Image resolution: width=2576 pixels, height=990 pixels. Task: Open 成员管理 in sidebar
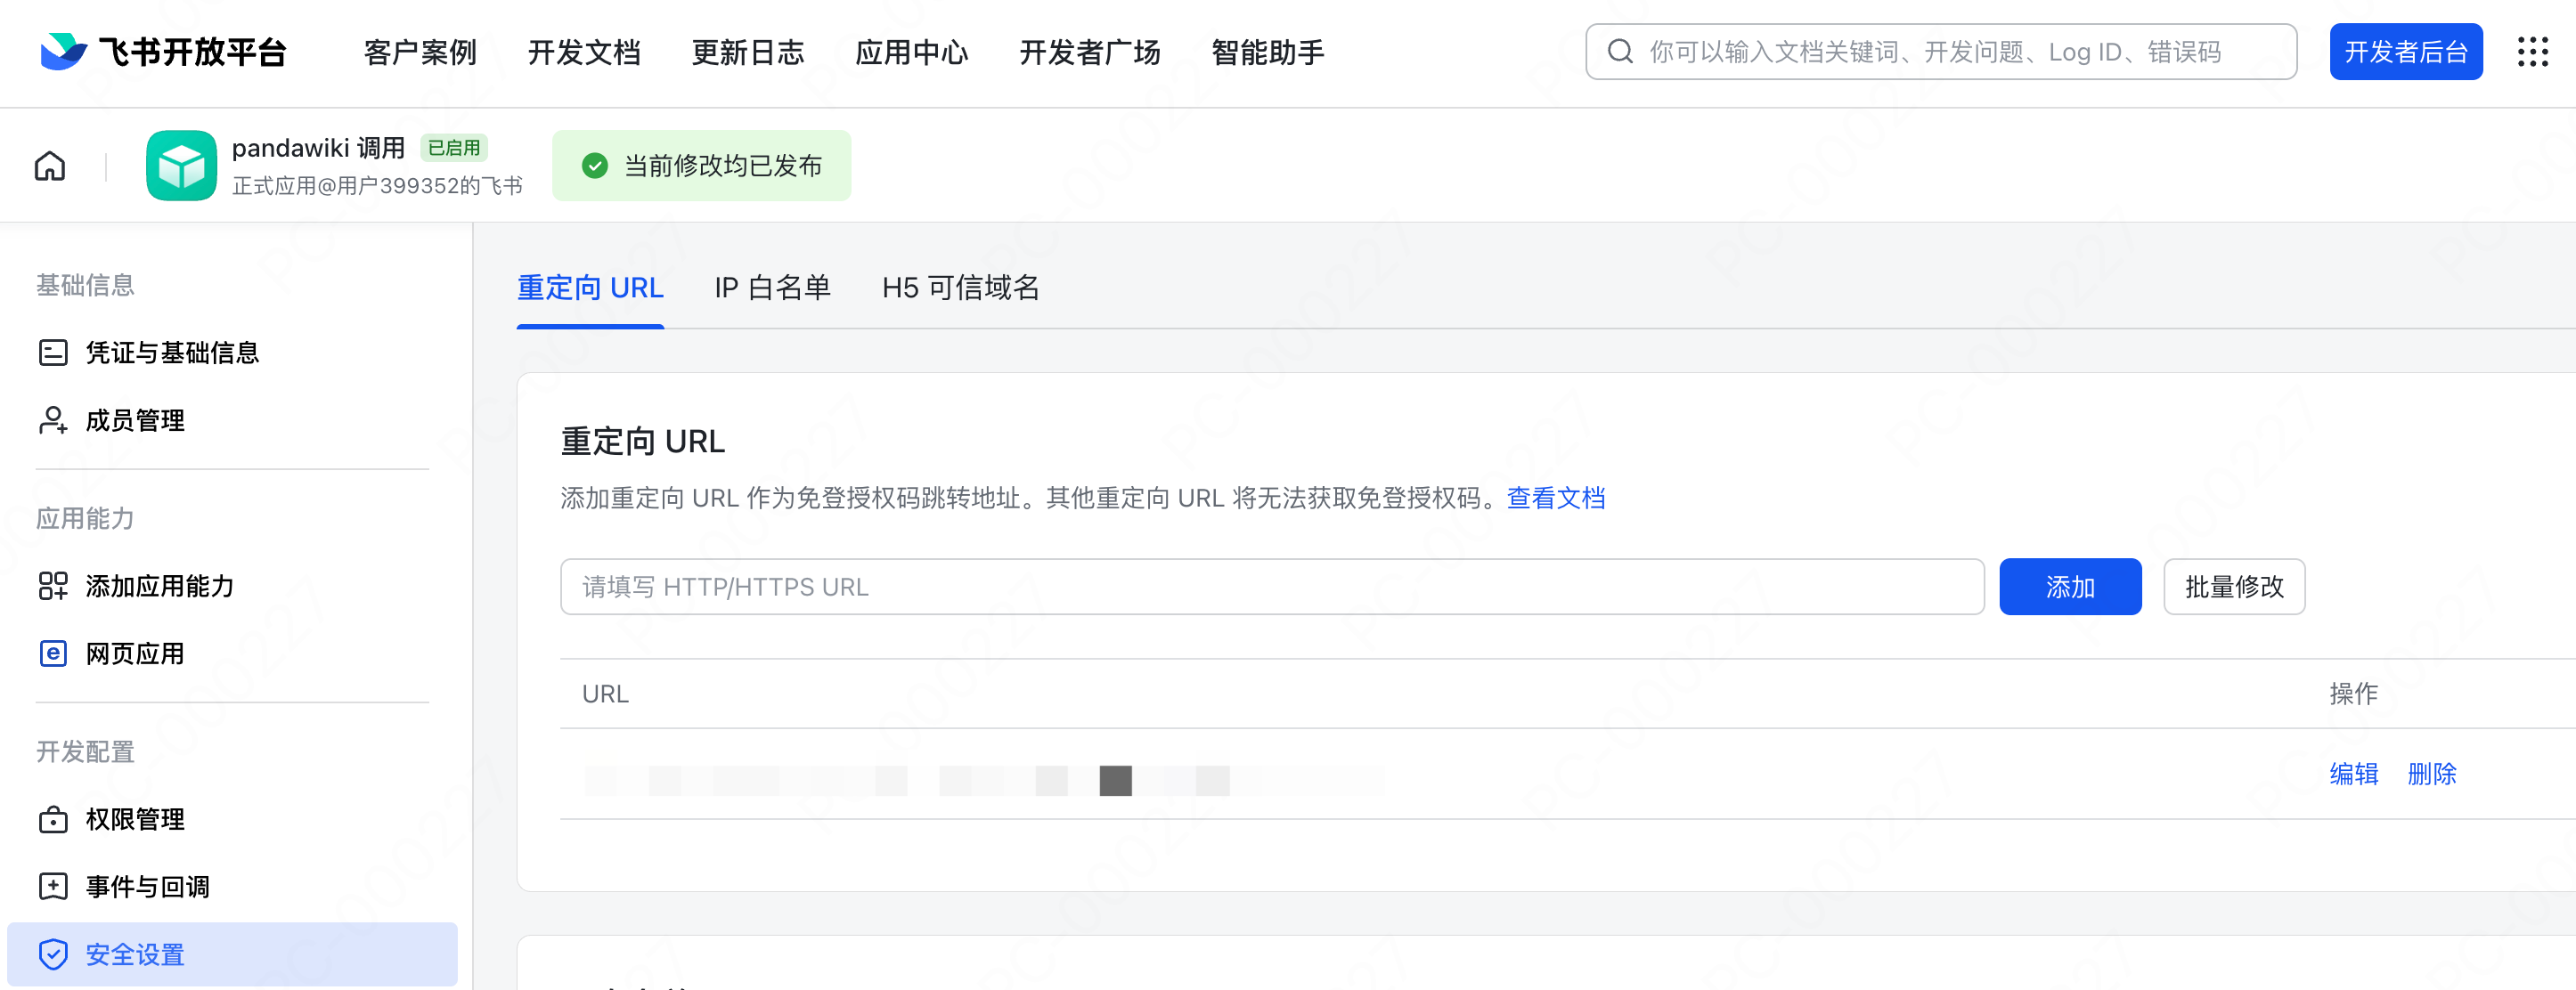coord(135,420)
